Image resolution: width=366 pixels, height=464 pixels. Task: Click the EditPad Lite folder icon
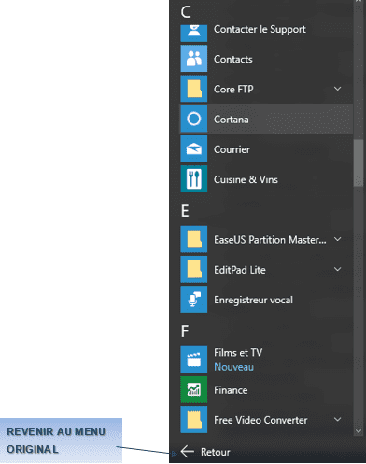pyautogui.click(x=194, y=269)
